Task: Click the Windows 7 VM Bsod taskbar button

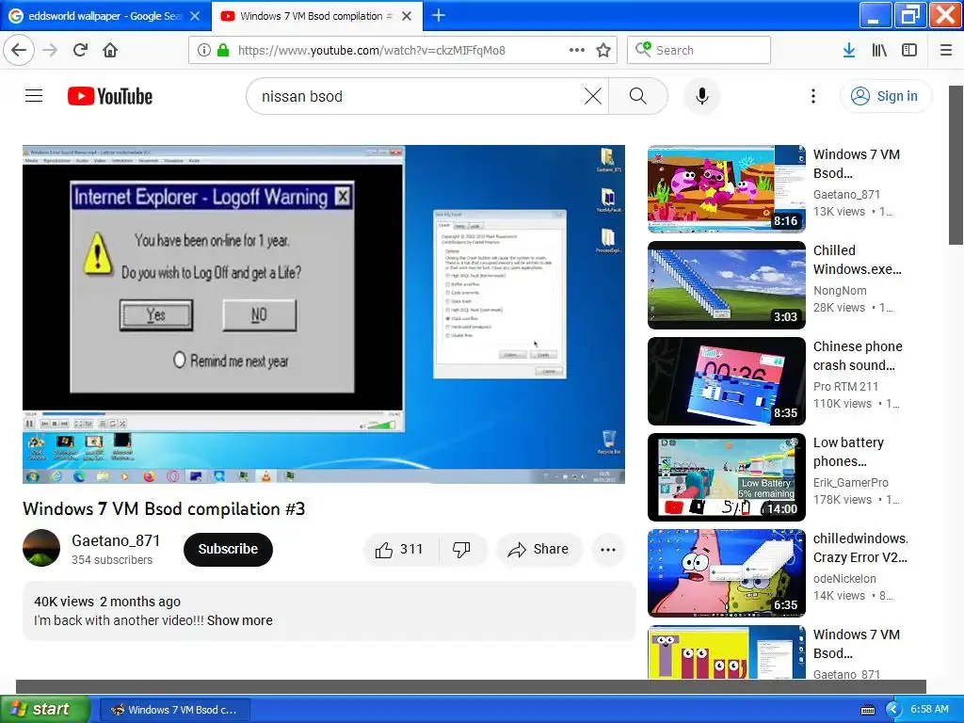Action: (174, 710)
